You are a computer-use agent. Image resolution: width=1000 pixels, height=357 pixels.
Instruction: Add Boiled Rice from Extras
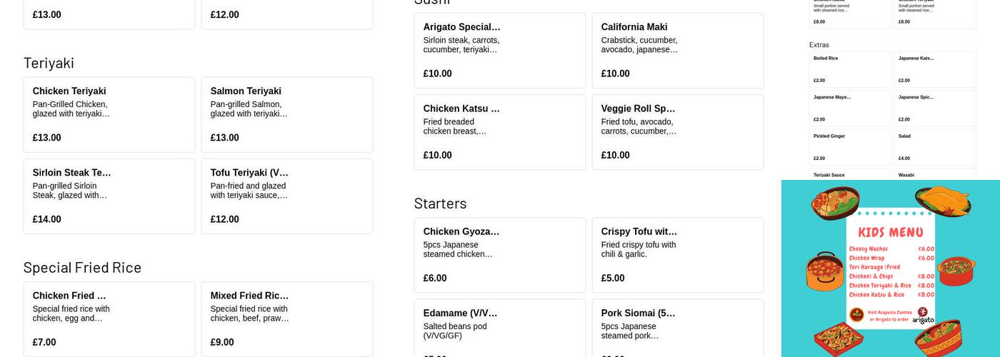click(850, 69)
